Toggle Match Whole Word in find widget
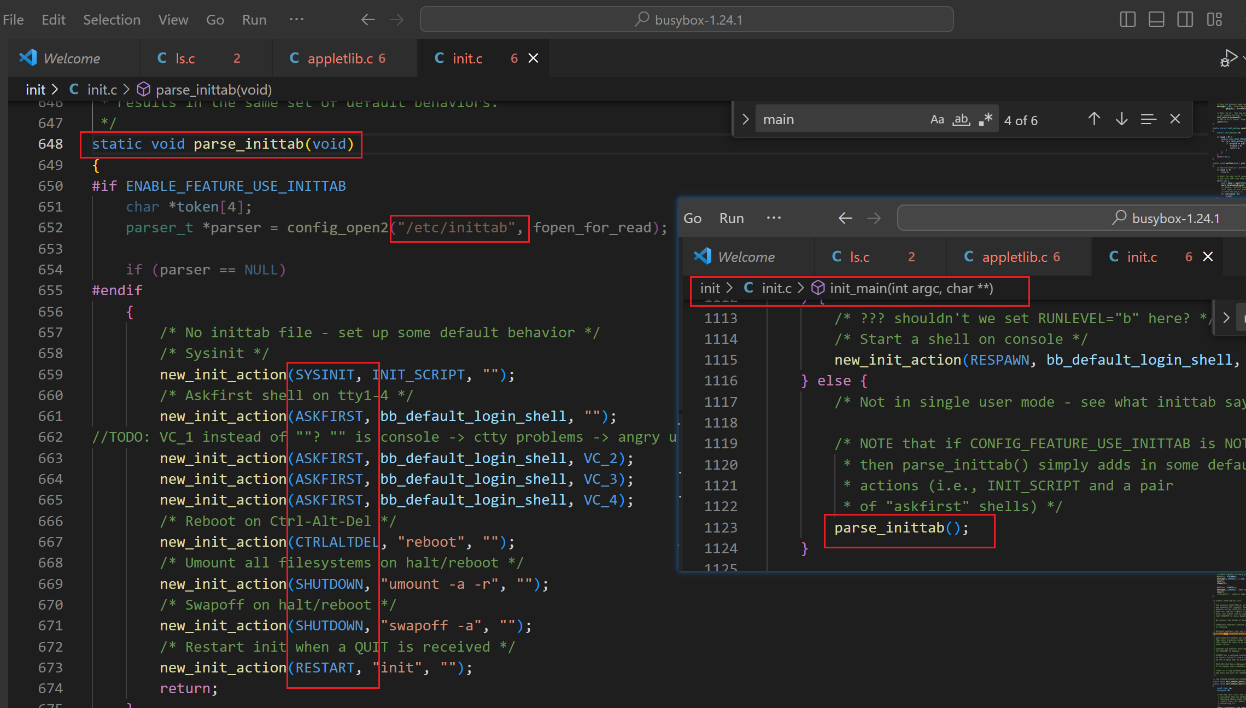This screenshot has width=1246, height=708. tap(961, 119)
